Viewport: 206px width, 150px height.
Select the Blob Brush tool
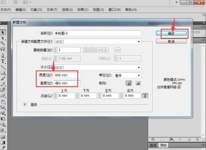click(x=3, y=90)
